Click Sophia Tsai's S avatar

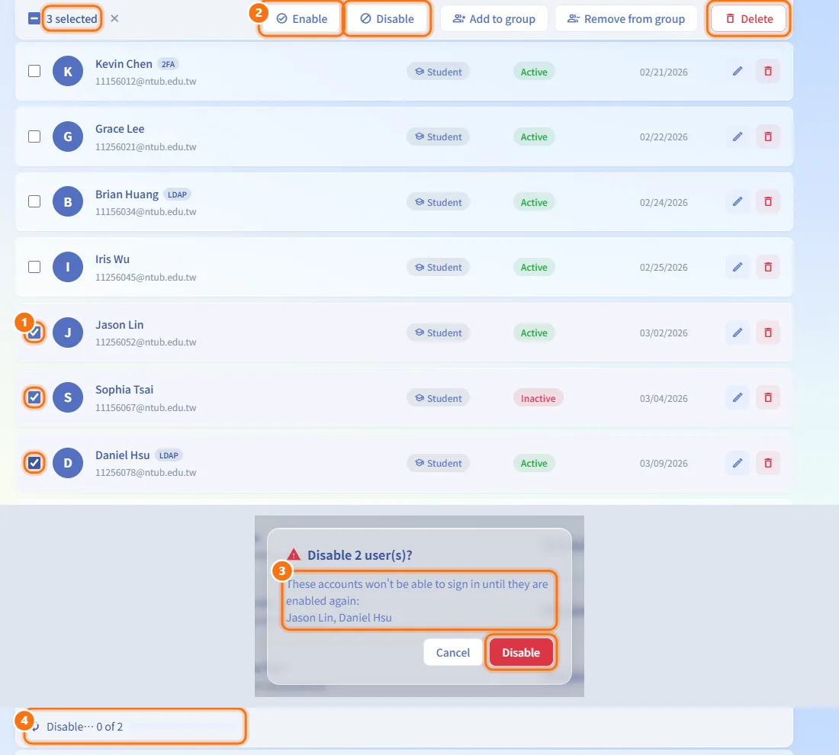coord(68,397)
